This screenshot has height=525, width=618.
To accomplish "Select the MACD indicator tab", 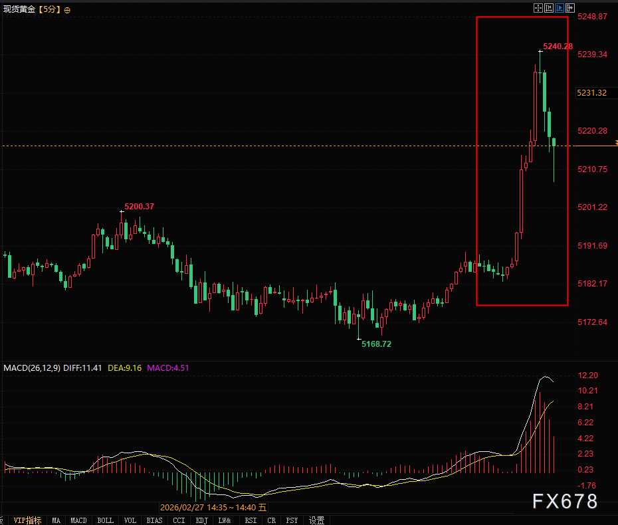I will coord(78,520).
